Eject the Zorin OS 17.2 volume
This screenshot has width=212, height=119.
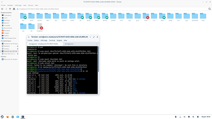[18, 54]
